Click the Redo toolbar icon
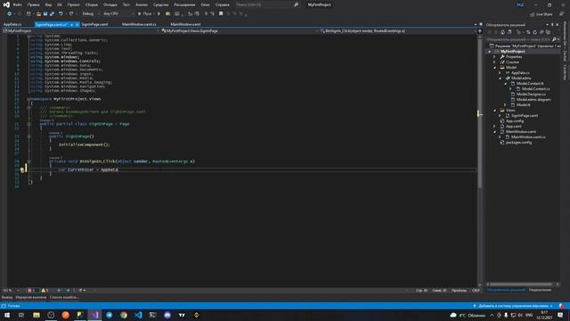570x321 pixels. tap(71, 14)
